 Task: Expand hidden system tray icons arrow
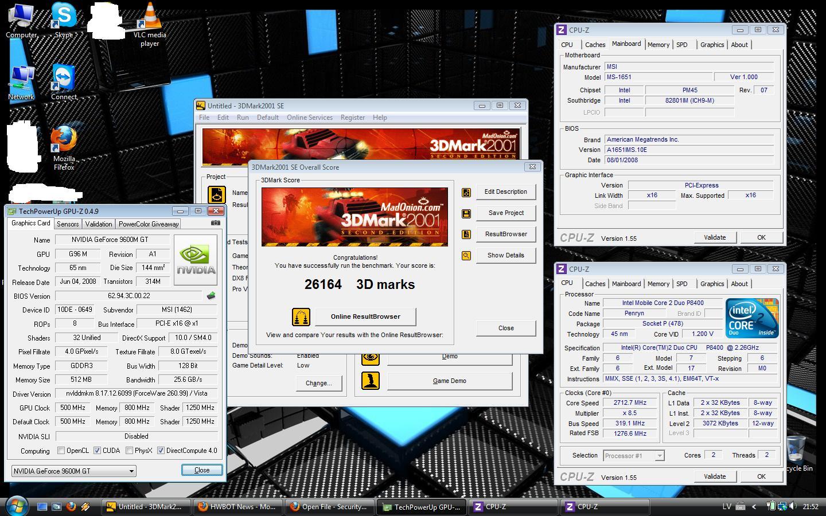pos(754,507)
